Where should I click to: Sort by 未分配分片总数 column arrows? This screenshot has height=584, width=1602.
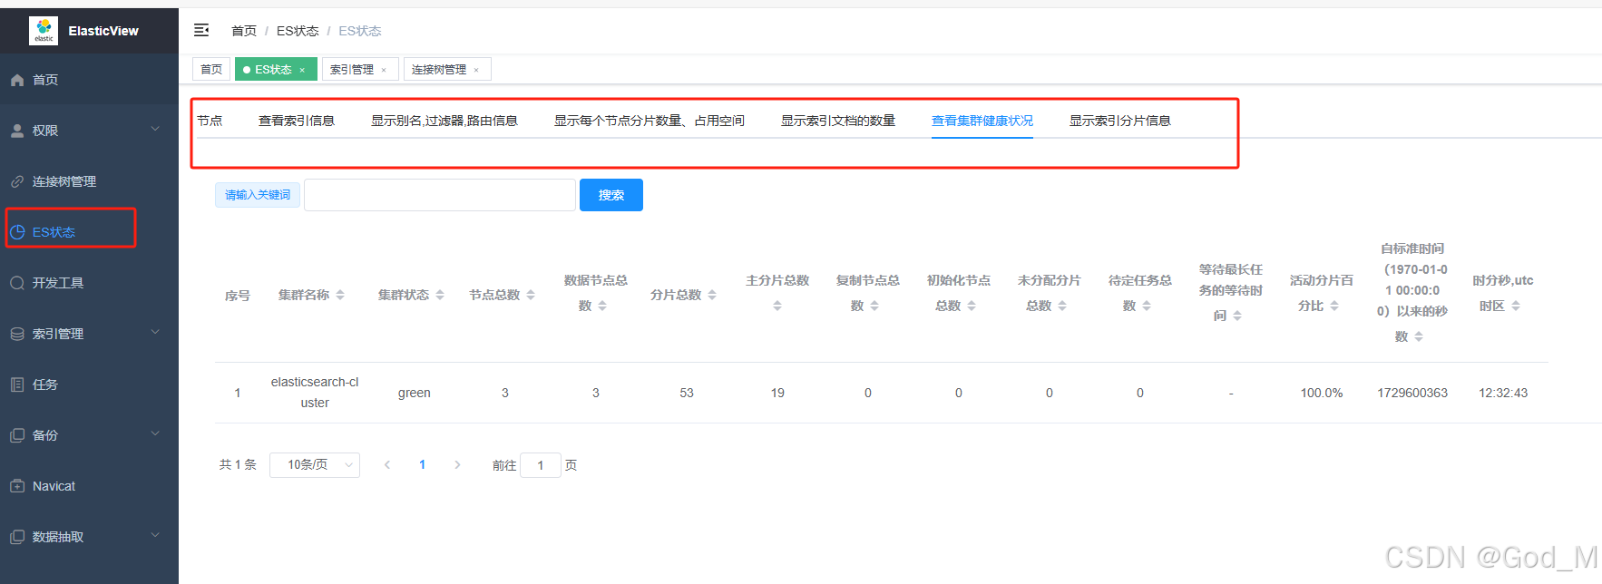tap(1062, 306)
